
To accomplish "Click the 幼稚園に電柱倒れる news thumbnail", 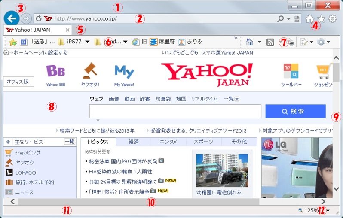I will (222, 170).
